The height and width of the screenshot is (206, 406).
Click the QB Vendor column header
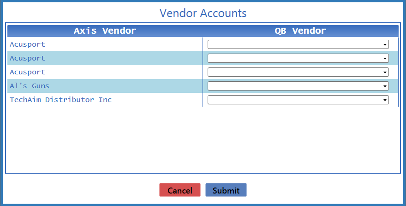click(300, 31)
